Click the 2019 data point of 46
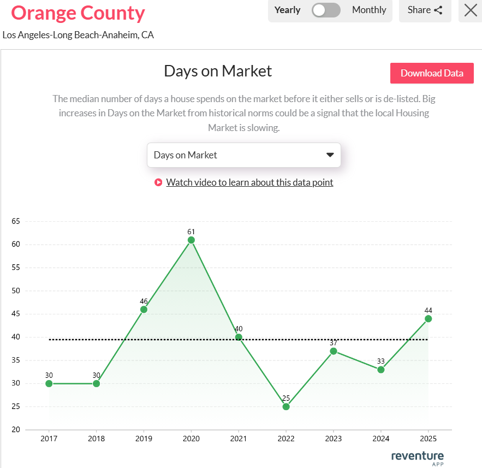The width and height of the screenshot is (482, 468). tap(144, 310)
